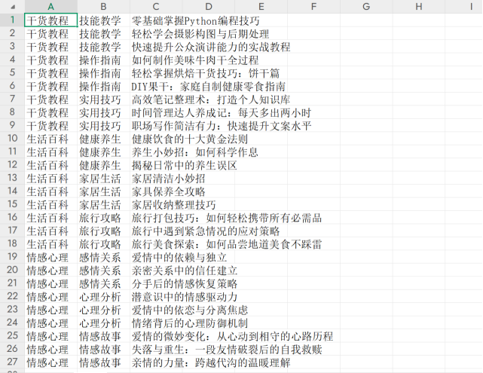Image resolution: width=483 pixels, height=373 pixels.
Task: Click cell 旅行美食探索：如何品尝地道美食不踩雷
Action: click(x=227, y=244)
